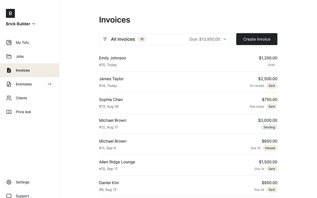Click the Invoices page heading

coord(115,20)
